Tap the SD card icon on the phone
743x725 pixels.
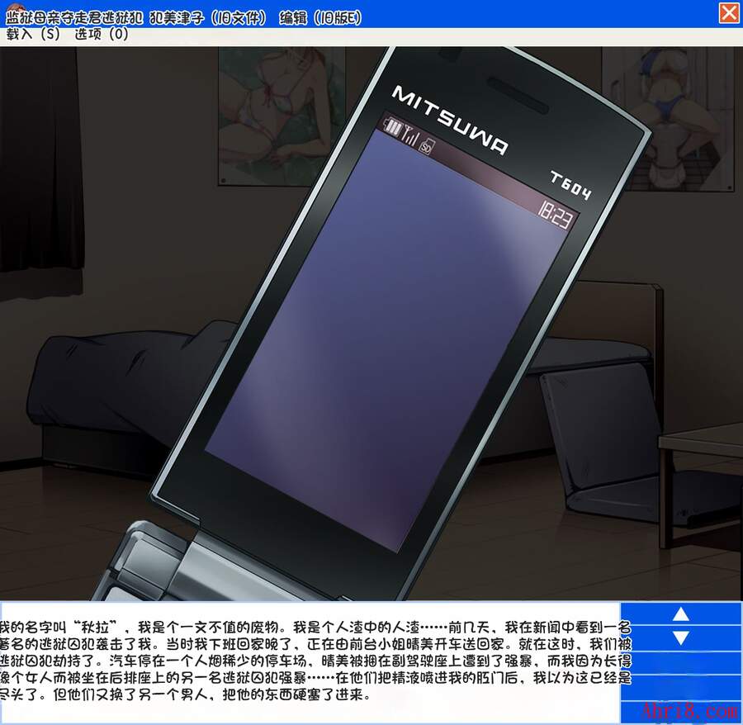[427, 148]
